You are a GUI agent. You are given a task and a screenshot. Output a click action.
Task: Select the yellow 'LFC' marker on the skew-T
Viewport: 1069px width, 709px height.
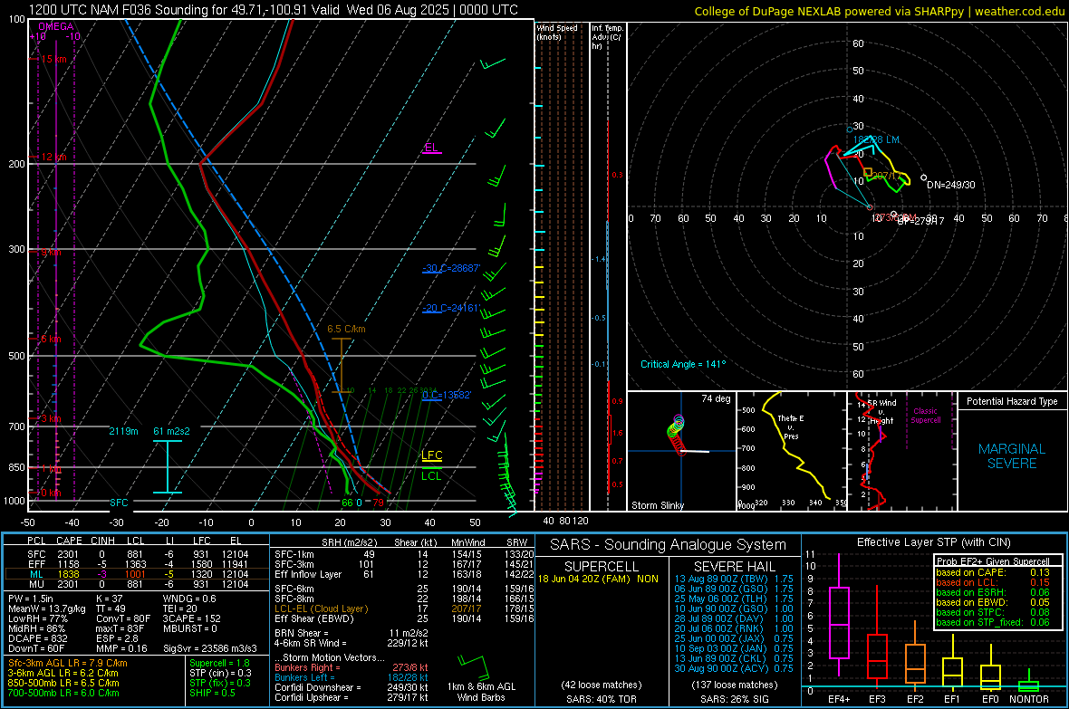point(431,455)
